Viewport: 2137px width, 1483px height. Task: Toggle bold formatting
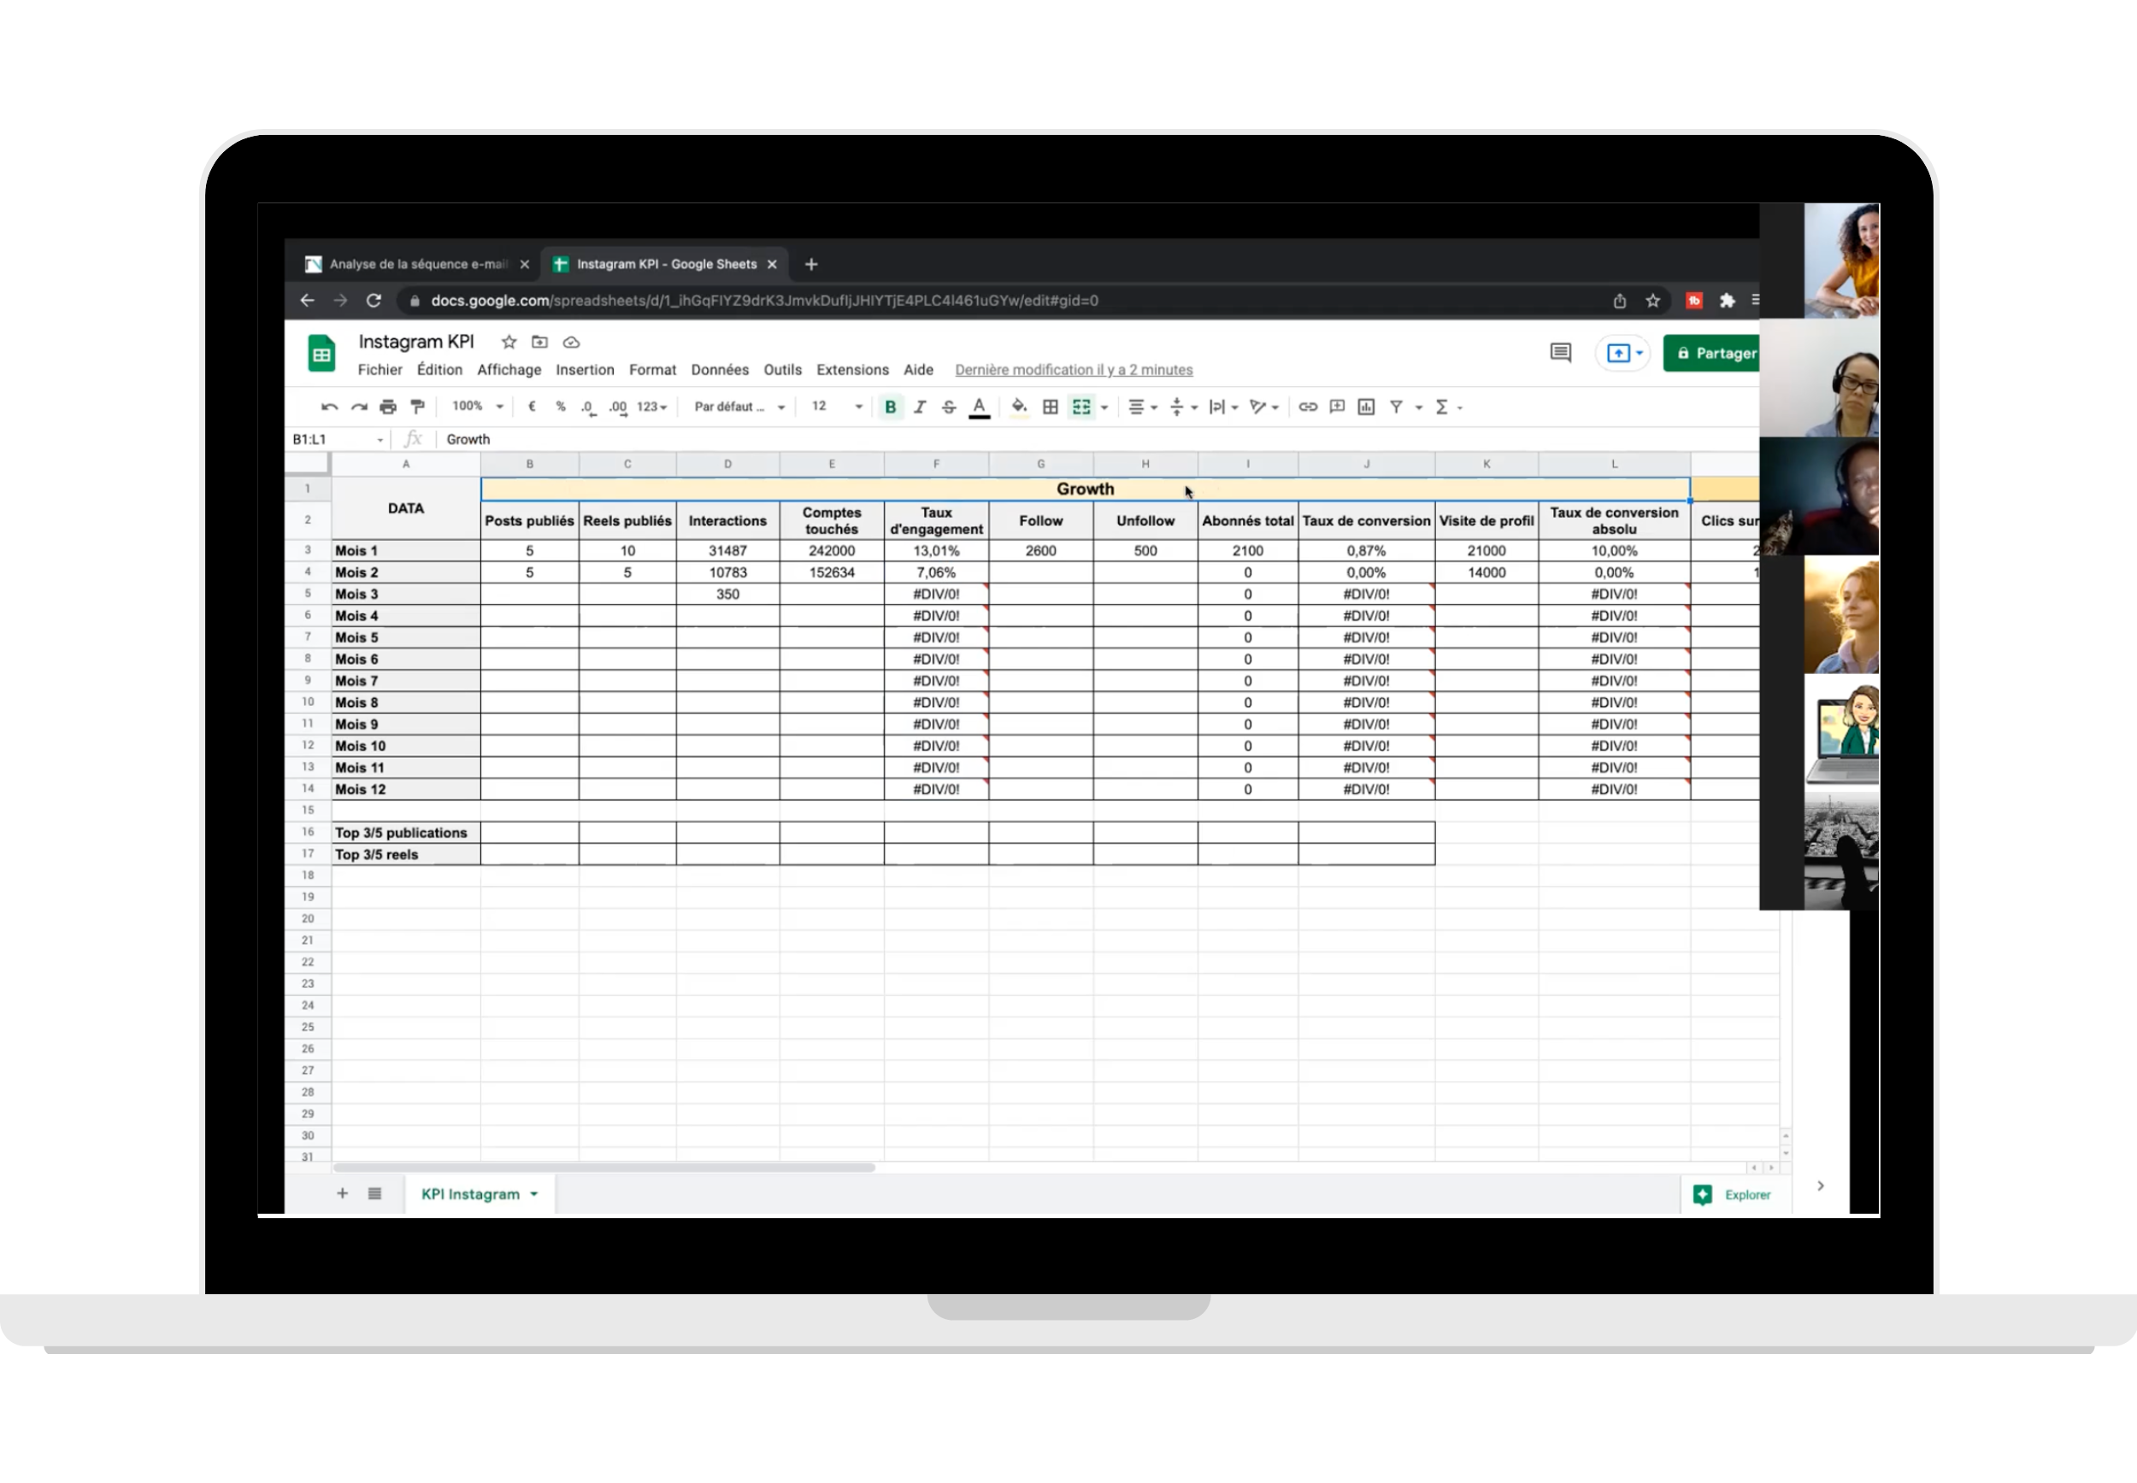coord(891,407)
